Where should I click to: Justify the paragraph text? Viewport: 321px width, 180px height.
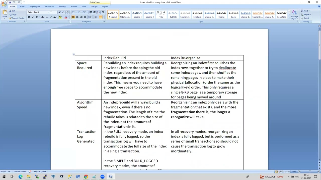coord(85,17)
